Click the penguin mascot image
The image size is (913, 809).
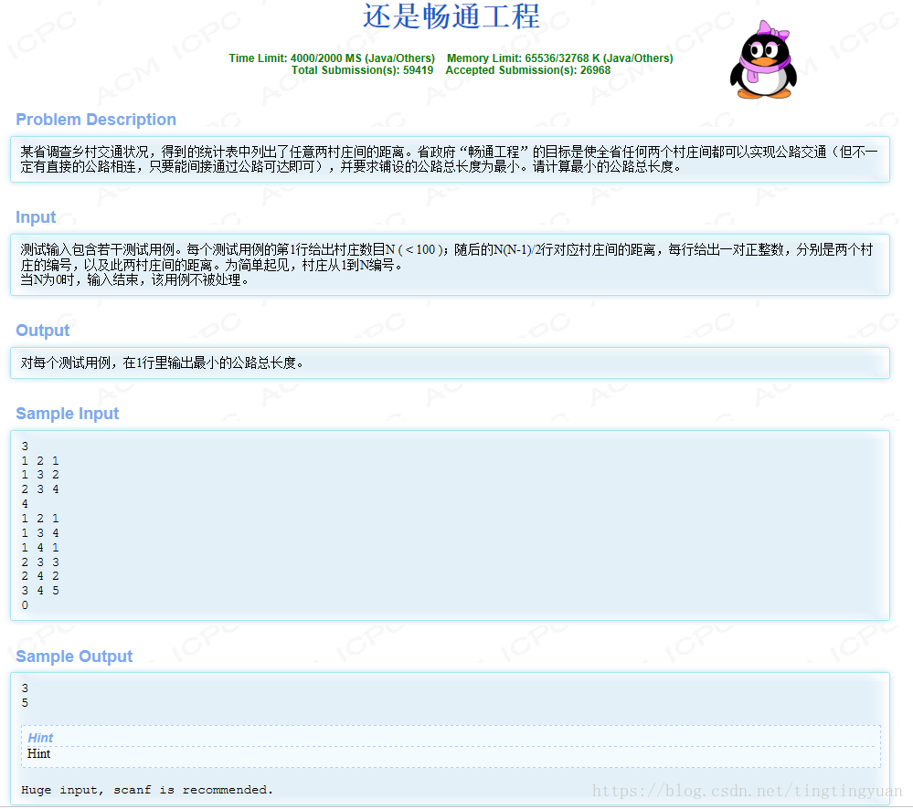763,60
